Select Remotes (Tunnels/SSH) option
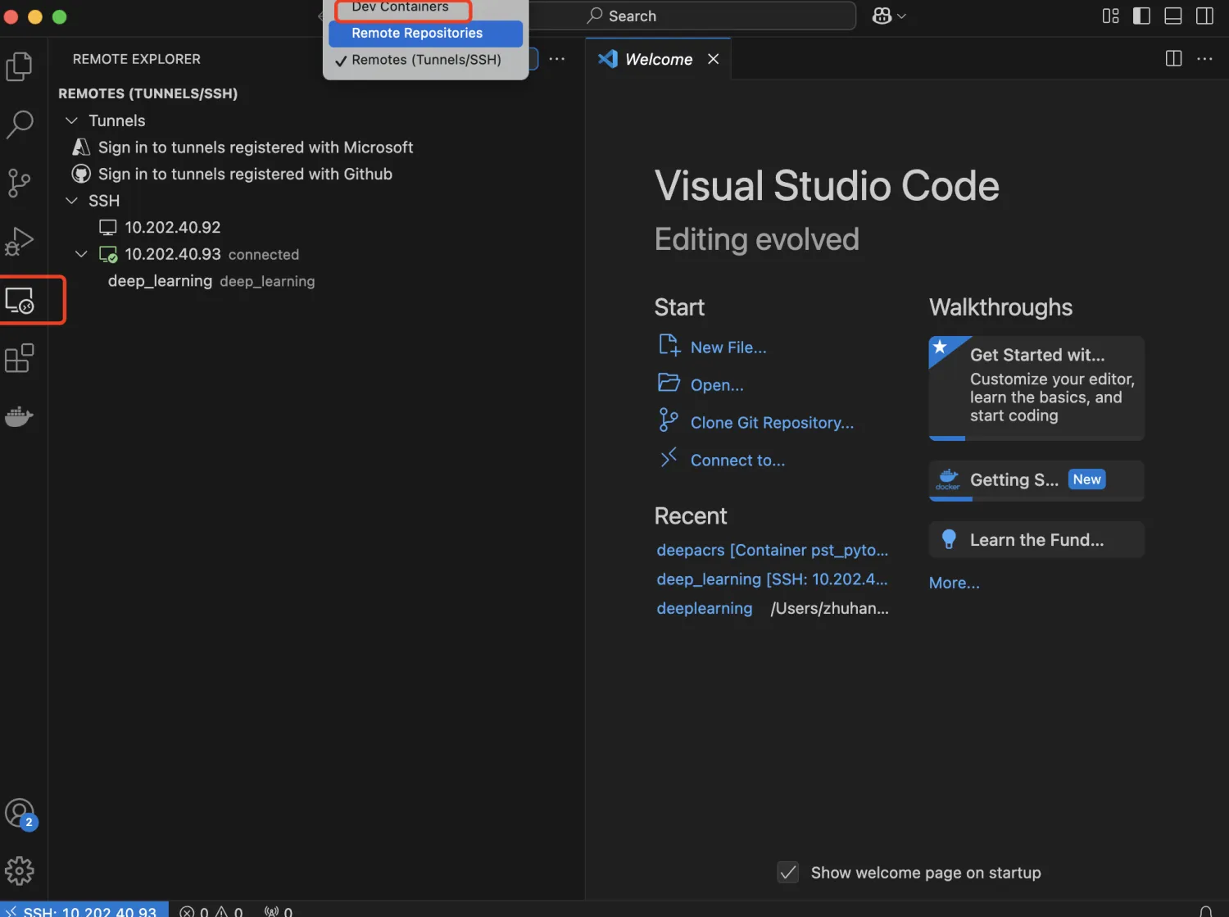The width and height of the screenshot is (1229, 917). point(426,60)
